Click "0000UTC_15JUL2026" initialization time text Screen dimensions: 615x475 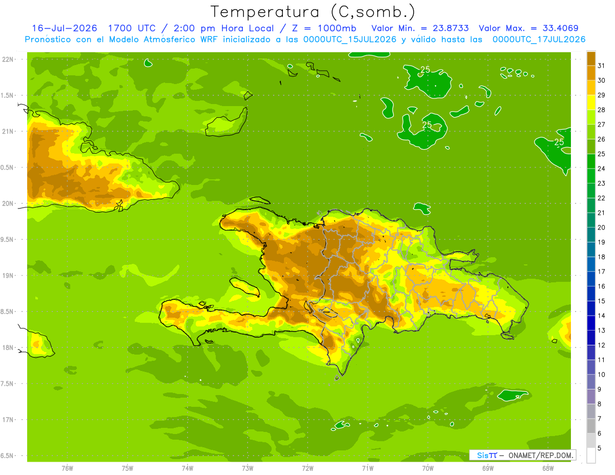click(x=350, y=39)
